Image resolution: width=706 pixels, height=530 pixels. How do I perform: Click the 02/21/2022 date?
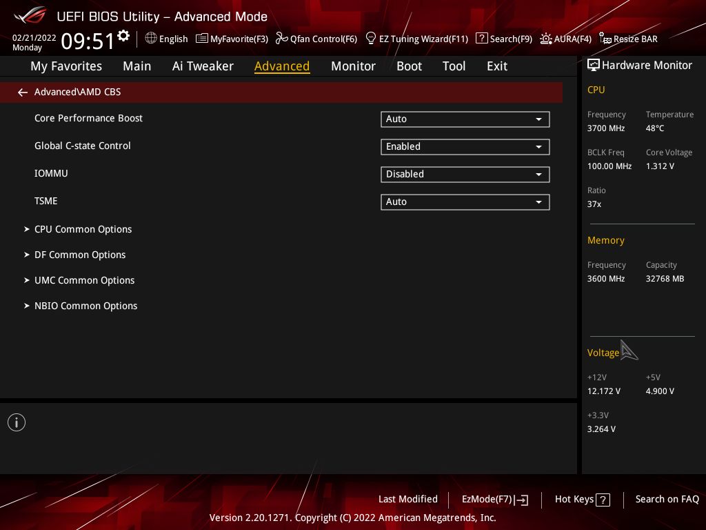click(34, 38)
